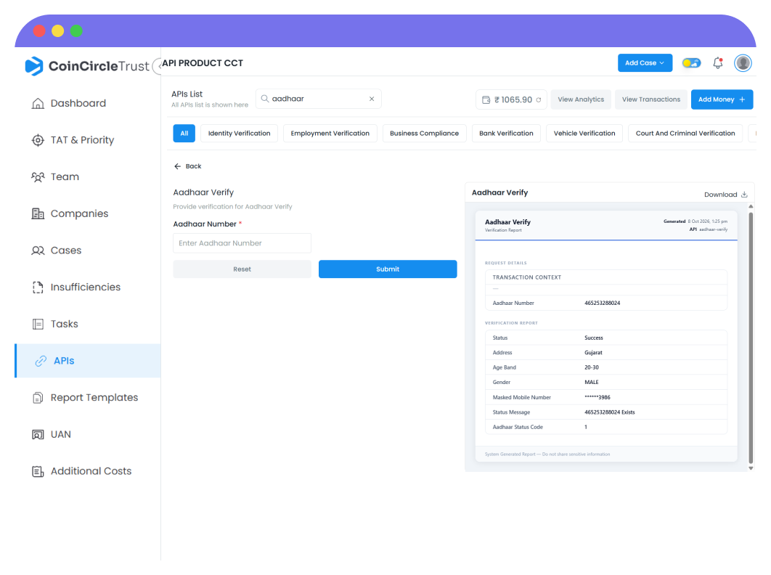Viewport: 771px width, 575px height.
Task: Click the wallet balance 1065.90 box
Action: [x=511, y=99]
